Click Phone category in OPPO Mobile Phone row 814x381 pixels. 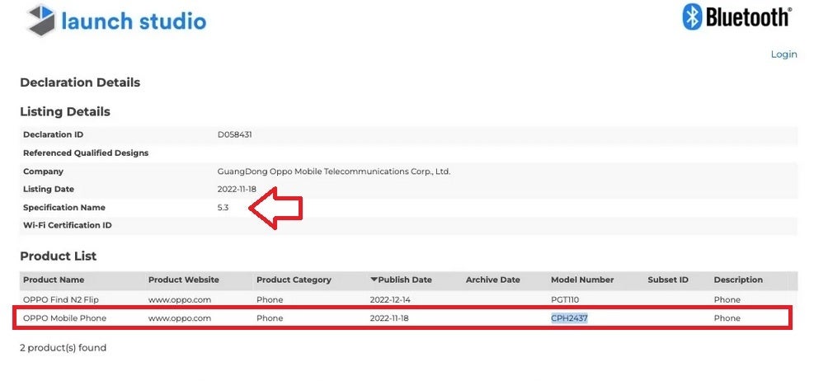coord(270,318)
